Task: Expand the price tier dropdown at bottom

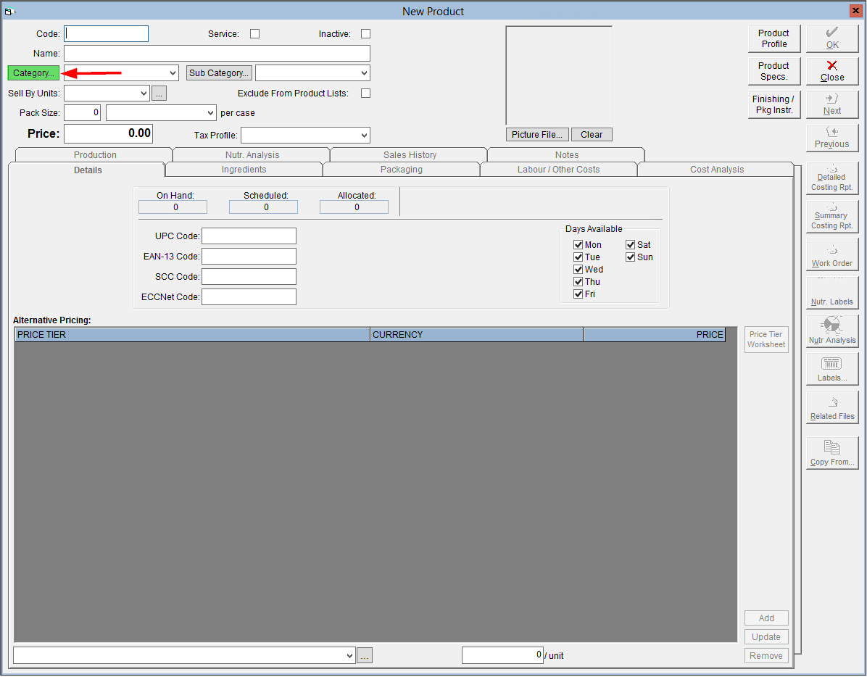Action: click(349, 656)
